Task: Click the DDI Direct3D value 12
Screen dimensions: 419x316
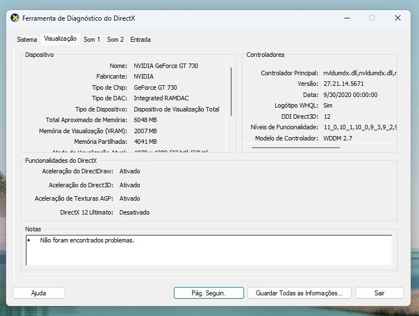Action: click(327, 116)
